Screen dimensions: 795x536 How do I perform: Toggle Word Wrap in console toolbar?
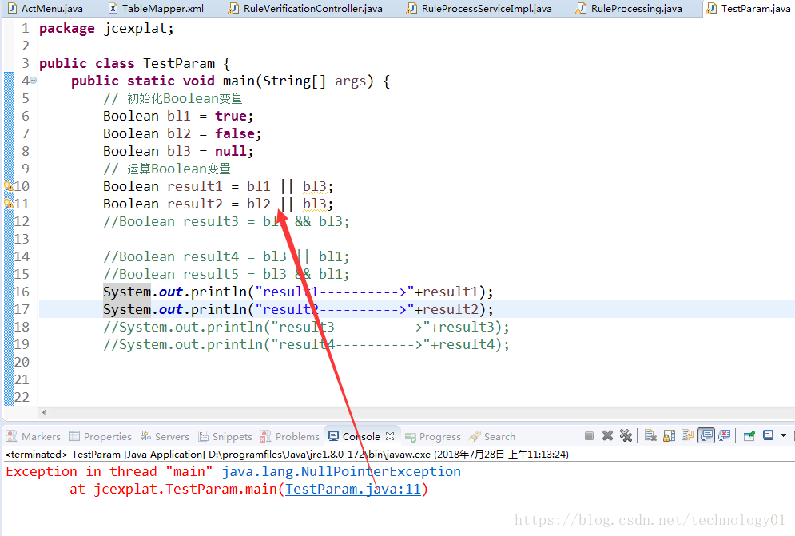(687, 435)
